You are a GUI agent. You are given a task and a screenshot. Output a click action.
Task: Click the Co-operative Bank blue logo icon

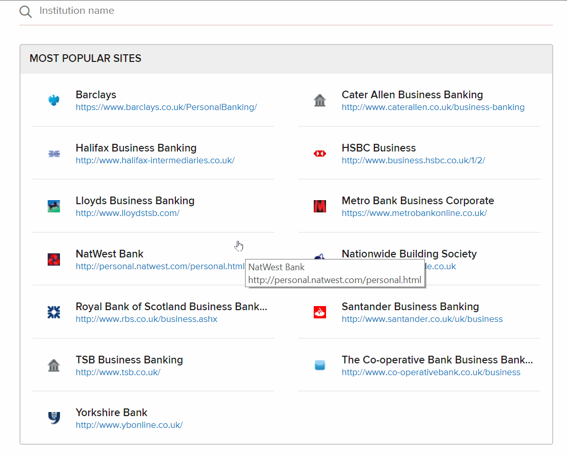[x=320, y=365]
